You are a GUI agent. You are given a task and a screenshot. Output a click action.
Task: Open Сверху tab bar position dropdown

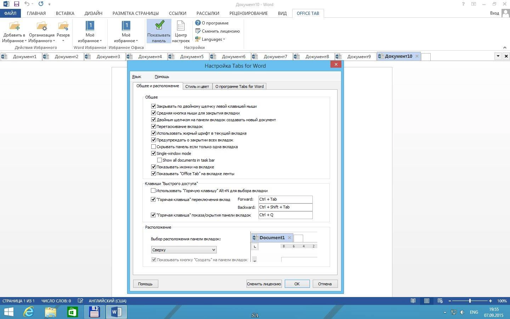184,250
